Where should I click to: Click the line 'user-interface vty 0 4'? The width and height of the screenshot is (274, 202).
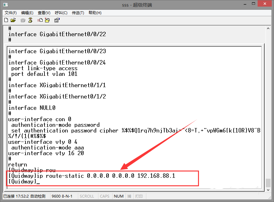click(43, 142)
